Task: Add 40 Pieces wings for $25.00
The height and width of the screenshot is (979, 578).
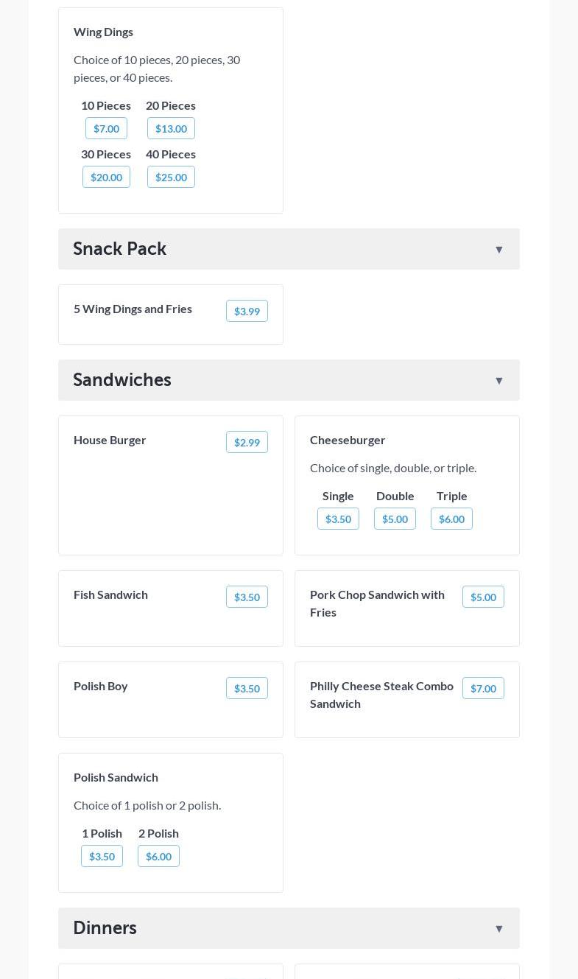Action: [171, 177]
